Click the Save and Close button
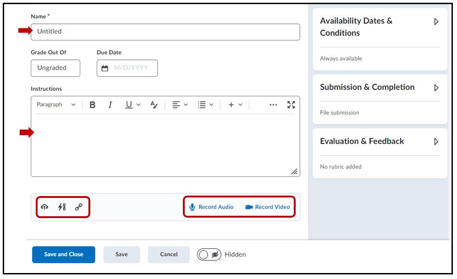The width and height of the screenshot is (457, 279). click(64, 255)
